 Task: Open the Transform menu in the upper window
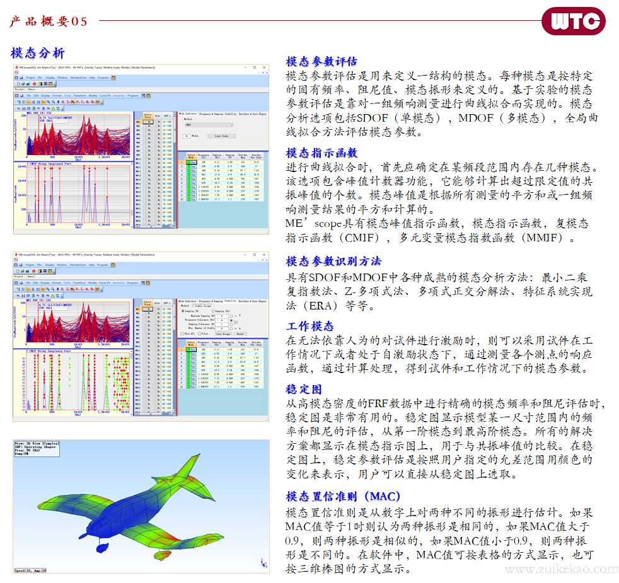[x=80, y=95]
